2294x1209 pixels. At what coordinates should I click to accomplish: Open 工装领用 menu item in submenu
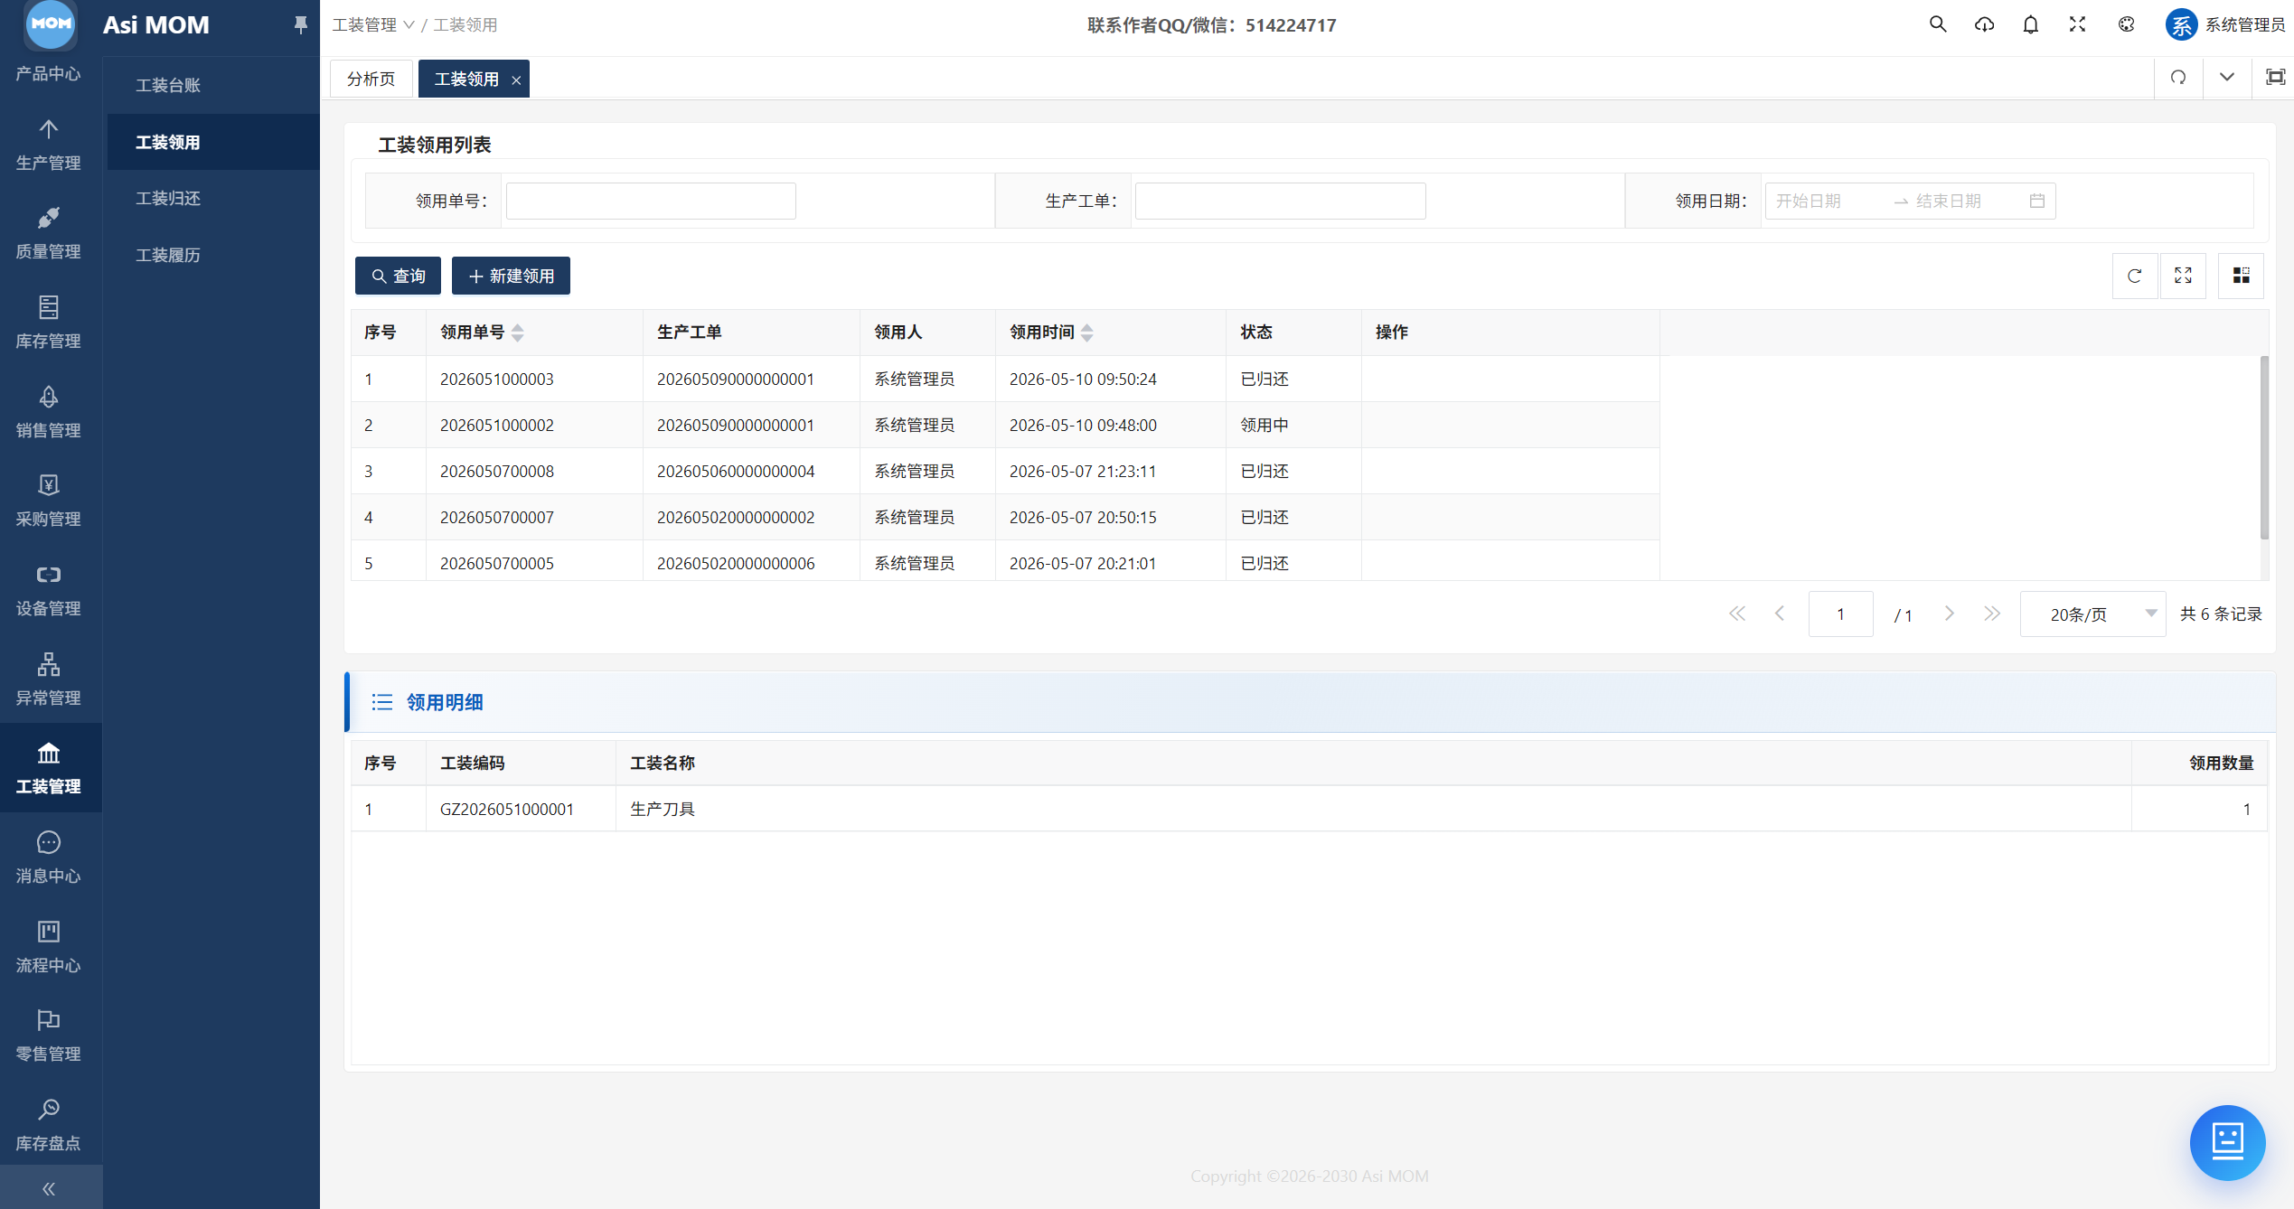[x=213, y=142]
